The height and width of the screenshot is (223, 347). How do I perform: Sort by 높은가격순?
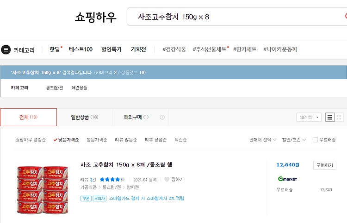click(97, 140)
